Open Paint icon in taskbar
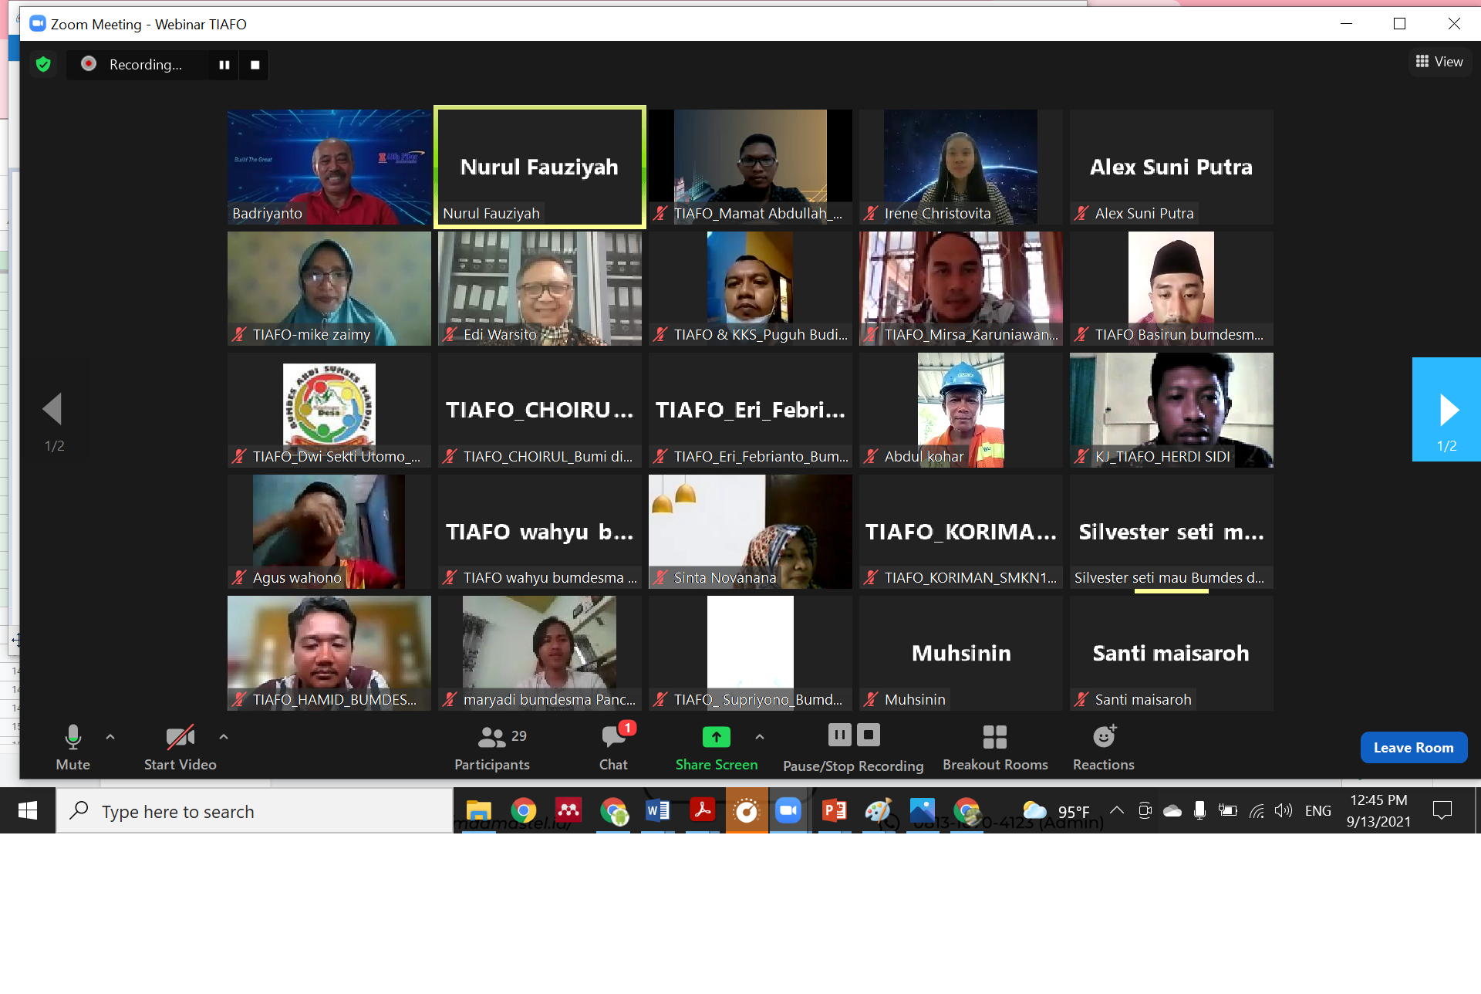The width and height of the screenshot is (1481, 994). click(x=878, y=811)
